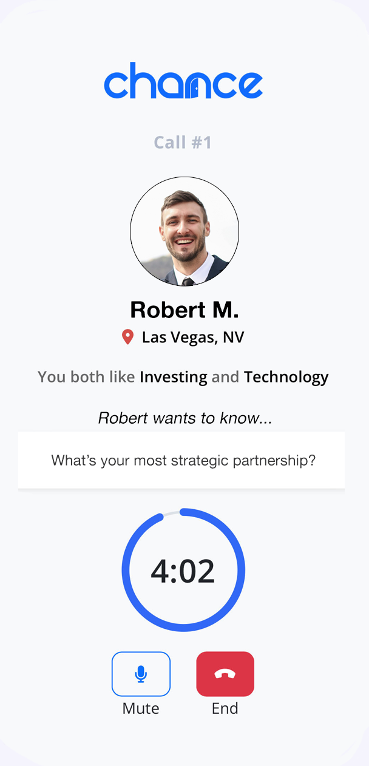Click the "Robert wants to know..." text
The height and width of the screenshot is (766, 369).
tap(185, 418)
